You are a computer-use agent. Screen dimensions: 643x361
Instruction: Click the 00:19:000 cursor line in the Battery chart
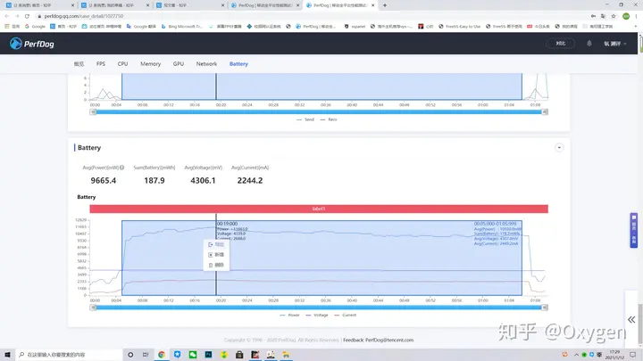[x=216, y=256]
